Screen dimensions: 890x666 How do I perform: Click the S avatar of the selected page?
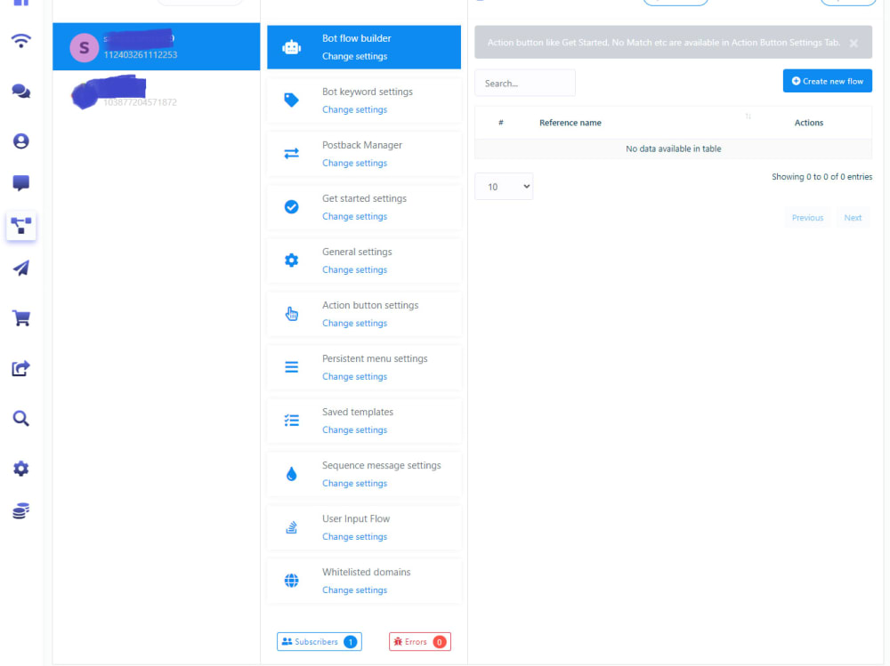[84, 48]
